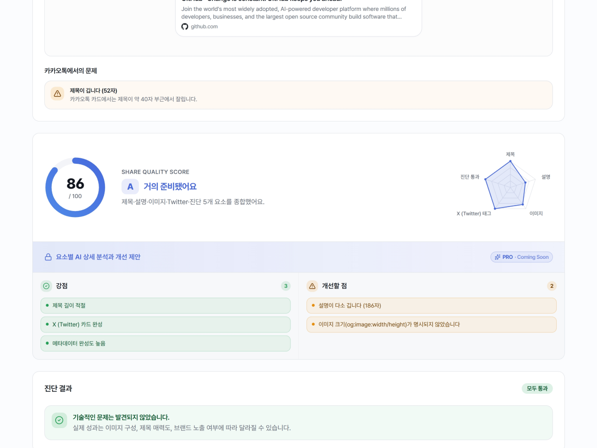Open the PRO Coming Soon badge
This screenshot has height=448, width=597.
pos(521,257)
